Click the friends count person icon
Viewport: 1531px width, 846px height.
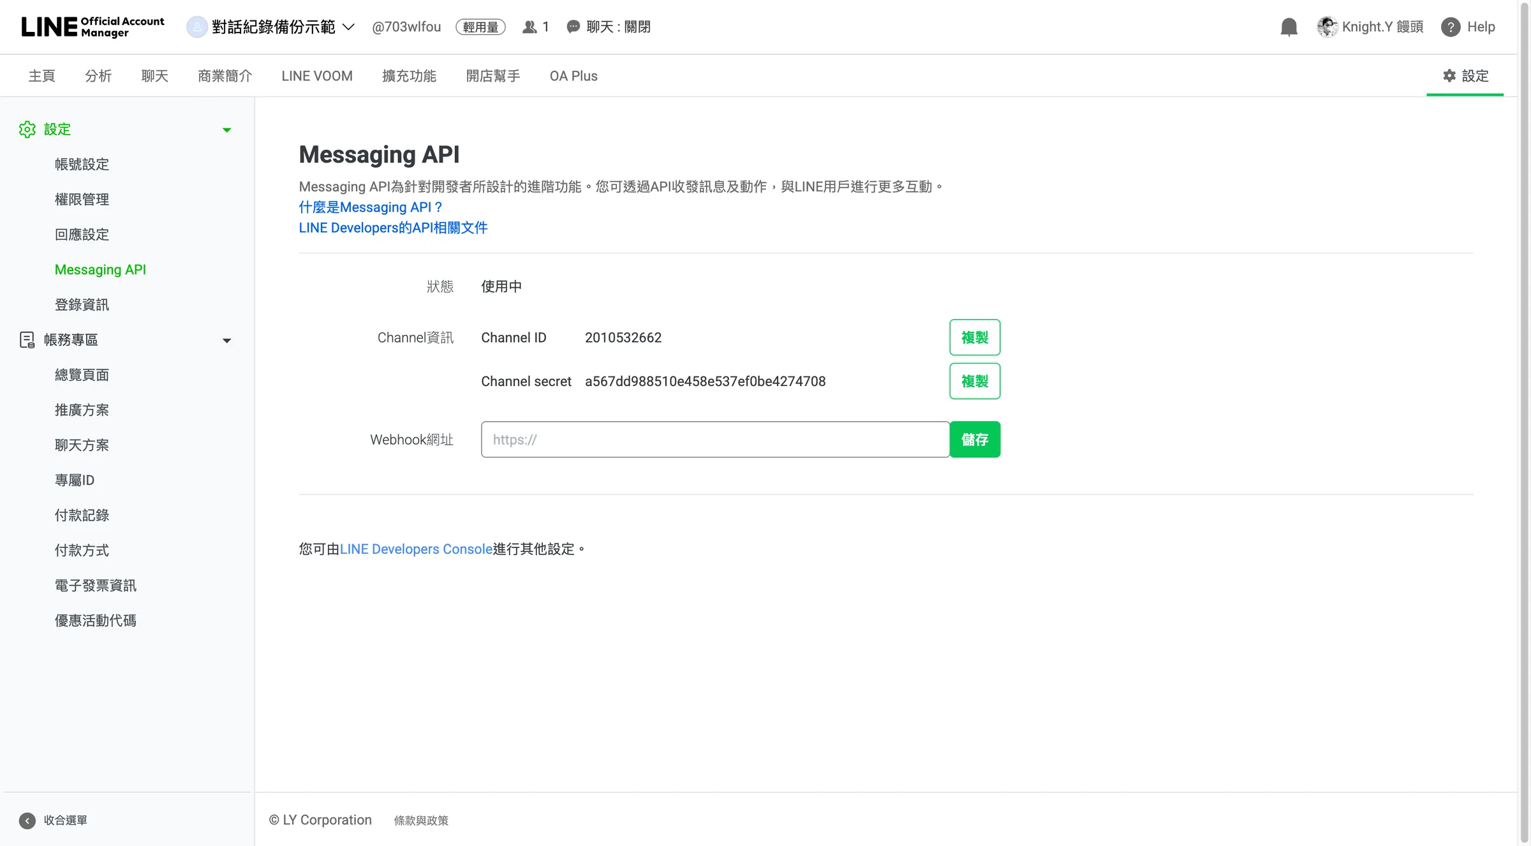coord(529,27)
